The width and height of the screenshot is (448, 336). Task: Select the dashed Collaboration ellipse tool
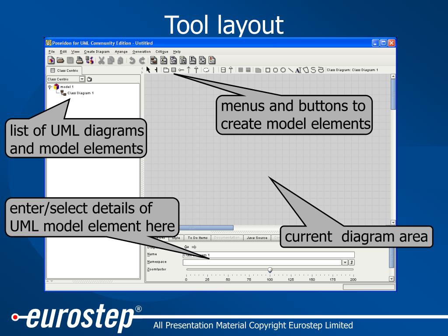click(x=206, y=70)
